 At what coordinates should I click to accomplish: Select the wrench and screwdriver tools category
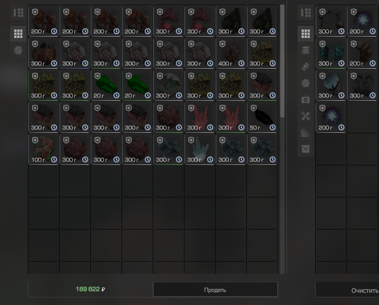click(306, 116)
